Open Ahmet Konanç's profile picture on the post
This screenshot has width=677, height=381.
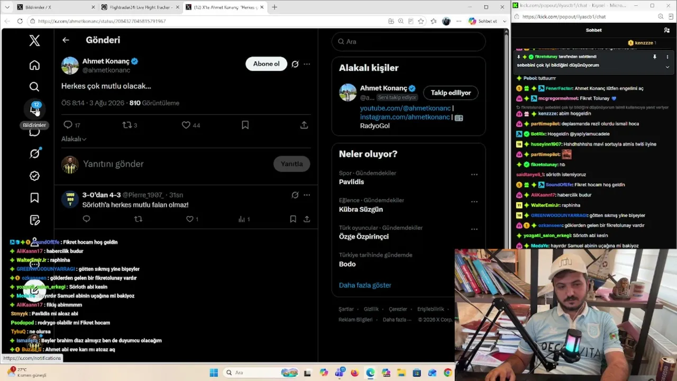(70, 66)
